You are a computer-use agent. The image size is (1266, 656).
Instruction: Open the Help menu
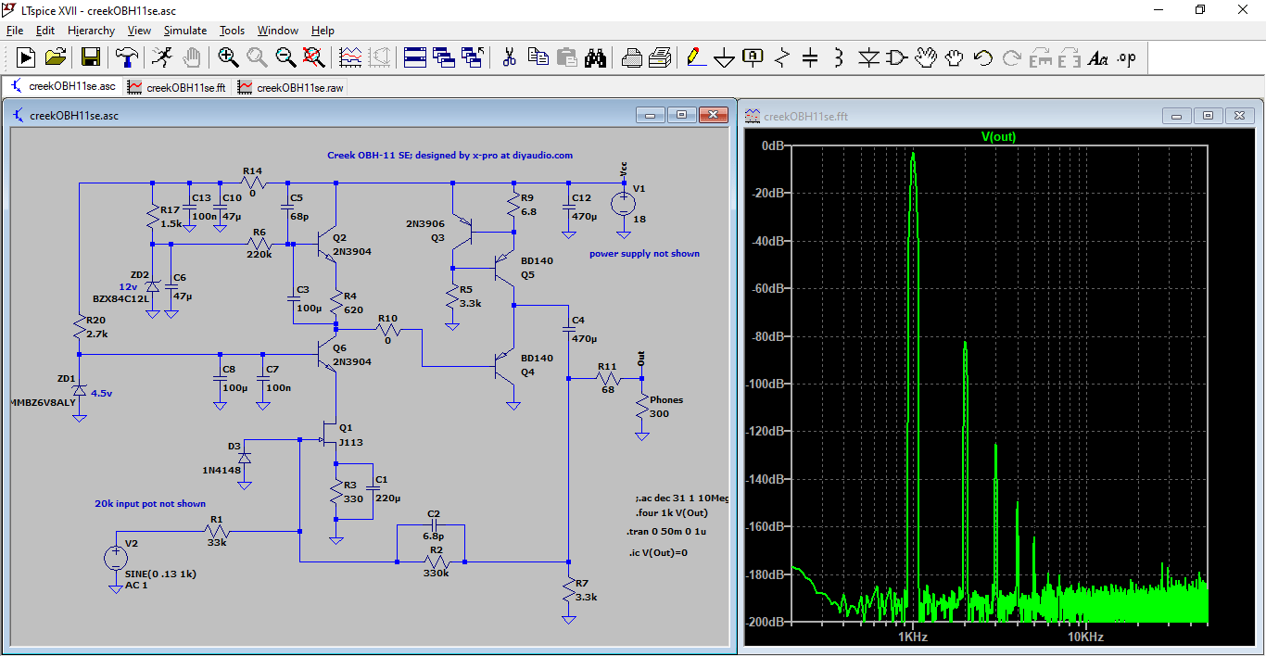(x=323, y=31)
